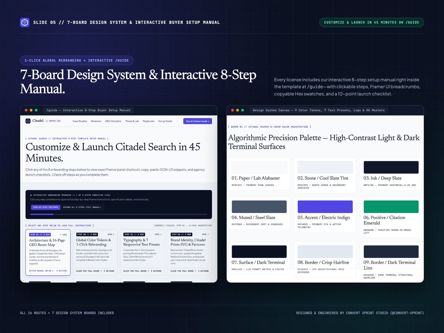Viewport: 444px width, 333px height.
Task: Select the Step-by-Step Explorer toggle
Action: tap(46, 207)
